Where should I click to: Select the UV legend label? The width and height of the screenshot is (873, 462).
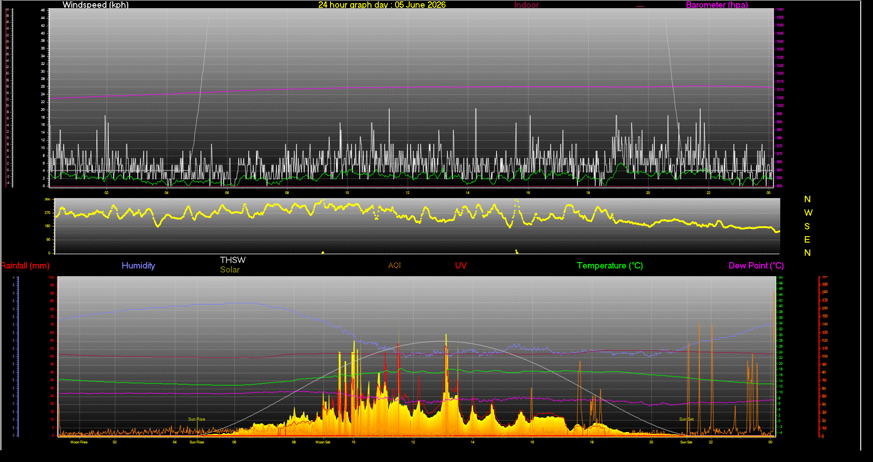(x=461, y=265)
